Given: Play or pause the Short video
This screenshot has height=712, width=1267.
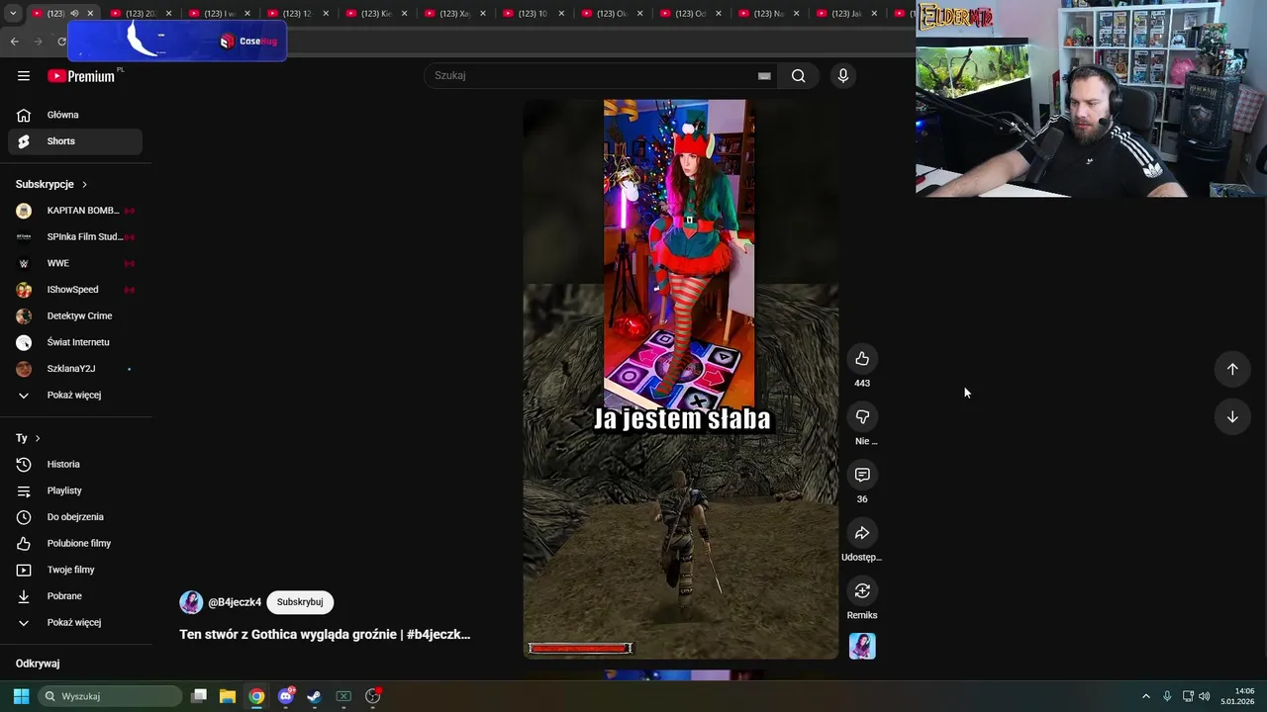Looking at the screenshot, I should pos(681,379).
